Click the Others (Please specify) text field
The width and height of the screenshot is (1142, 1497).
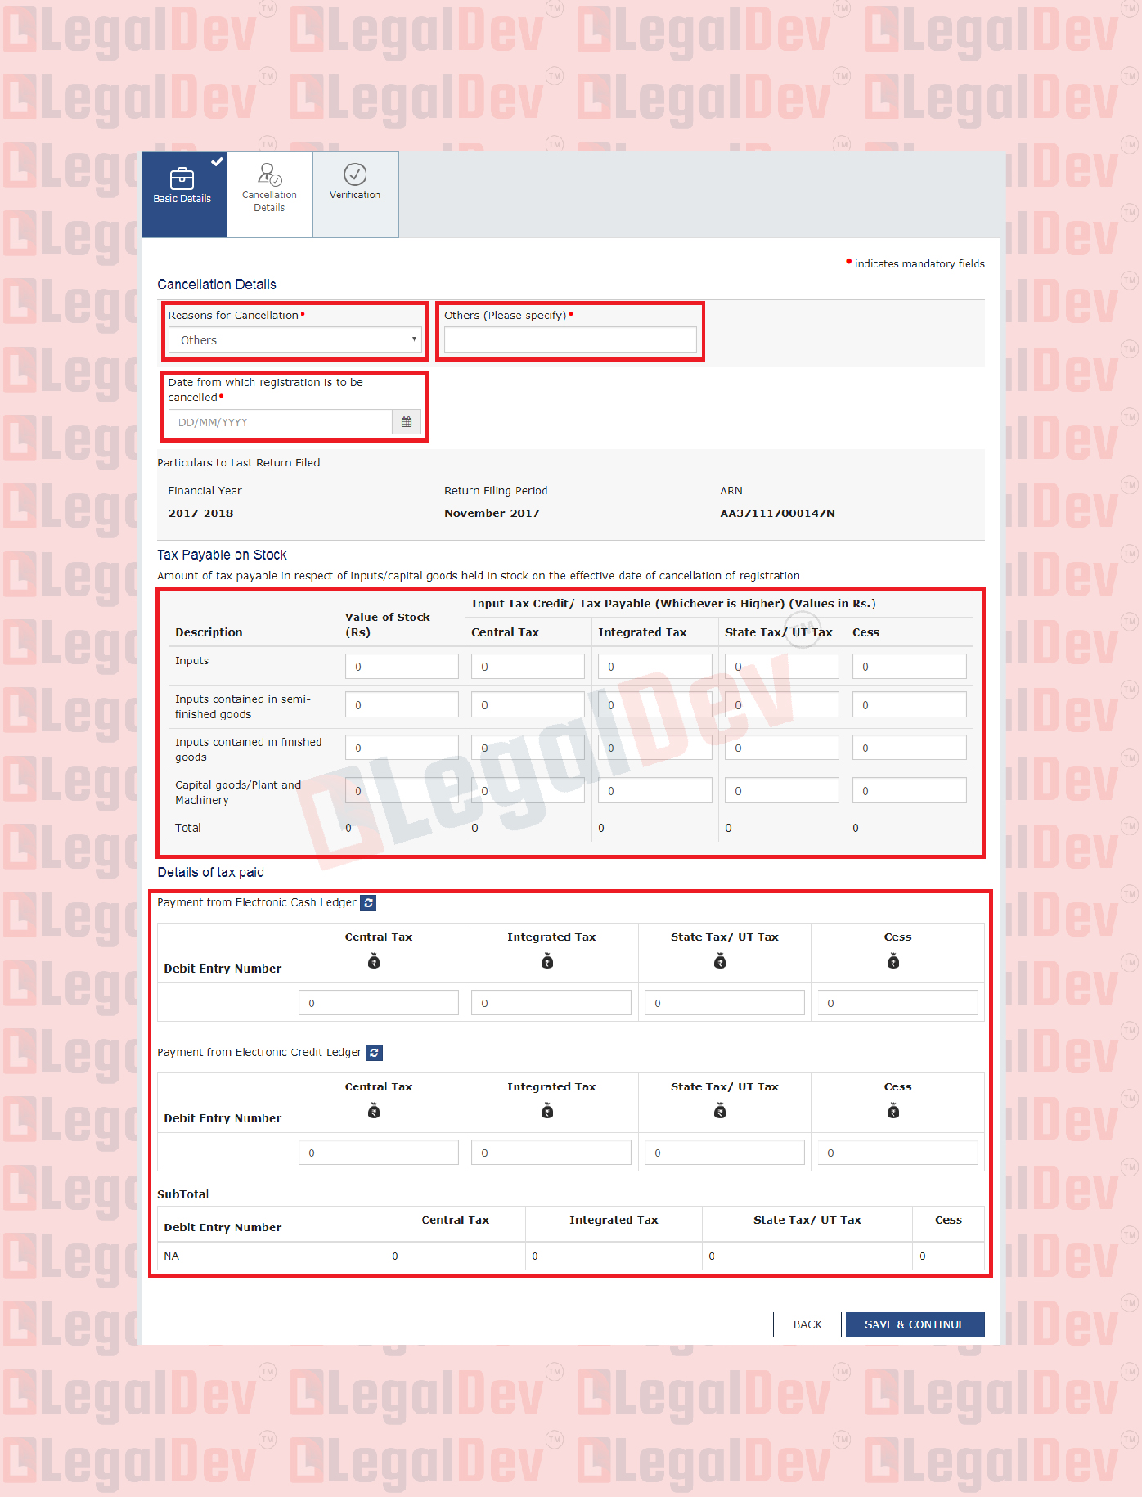click(x=570, y=339)
